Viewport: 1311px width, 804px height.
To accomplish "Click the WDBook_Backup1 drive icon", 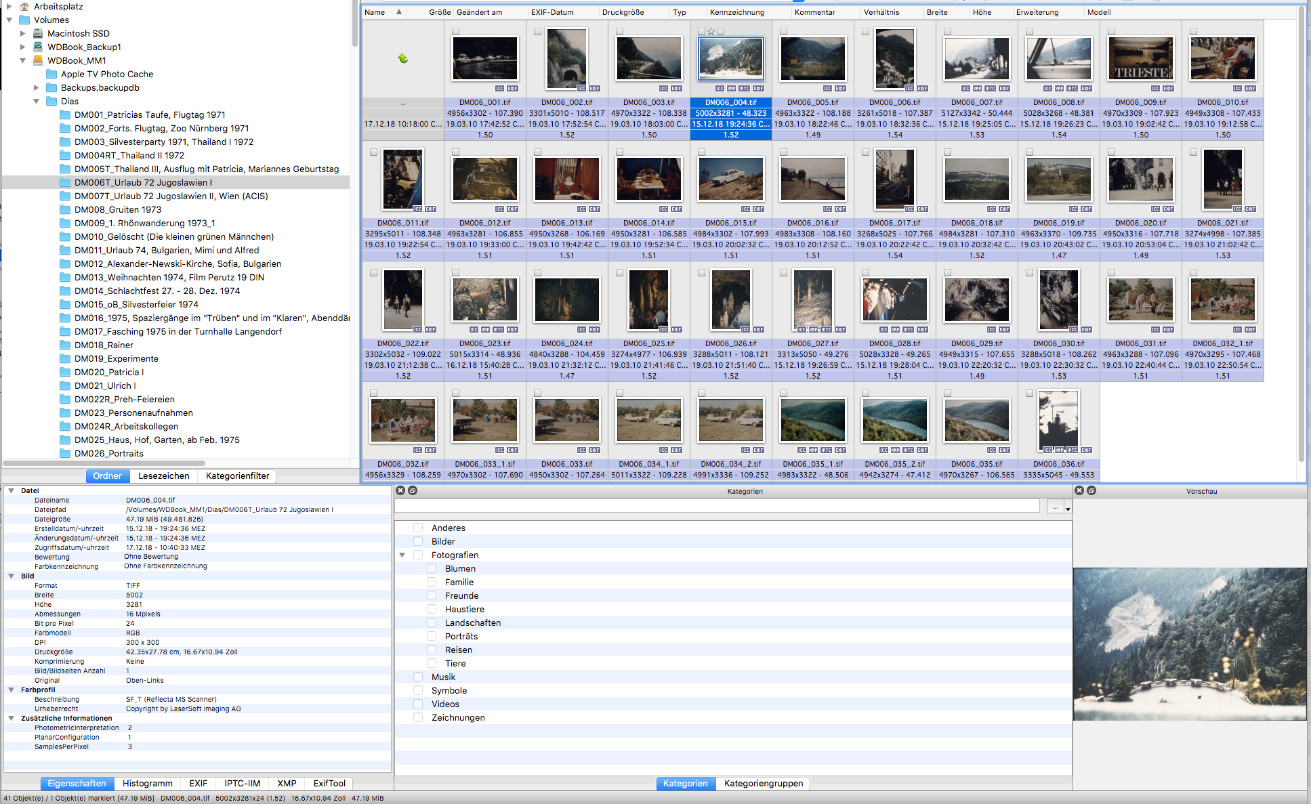I will pos(39,47).
